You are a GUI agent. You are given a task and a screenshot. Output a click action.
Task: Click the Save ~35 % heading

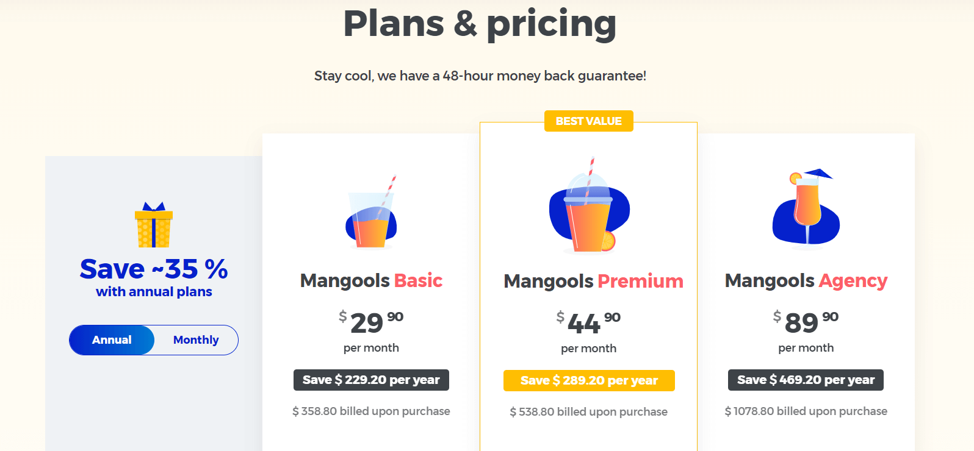click(x=154, y=269)
